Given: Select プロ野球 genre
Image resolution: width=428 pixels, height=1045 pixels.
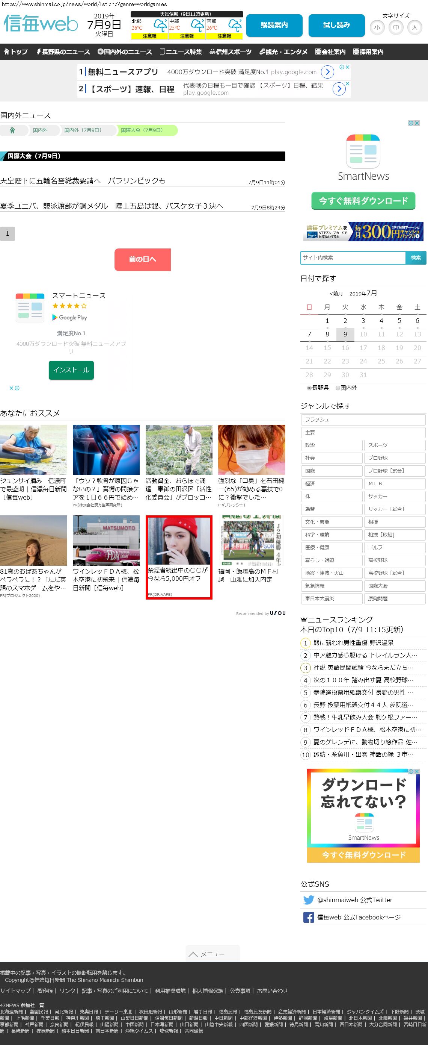Looking at the screenshot, I should pyautogui.click(x=395, y=458).
